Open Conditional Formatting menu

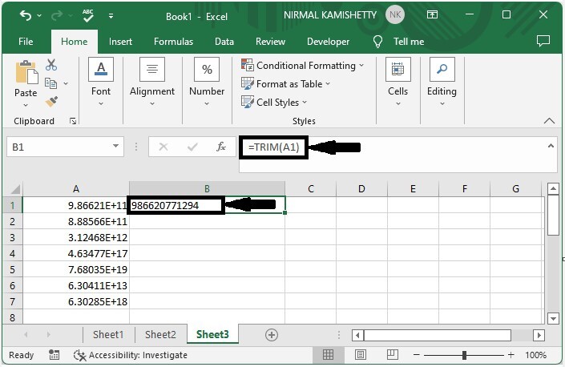coord(303,66)
